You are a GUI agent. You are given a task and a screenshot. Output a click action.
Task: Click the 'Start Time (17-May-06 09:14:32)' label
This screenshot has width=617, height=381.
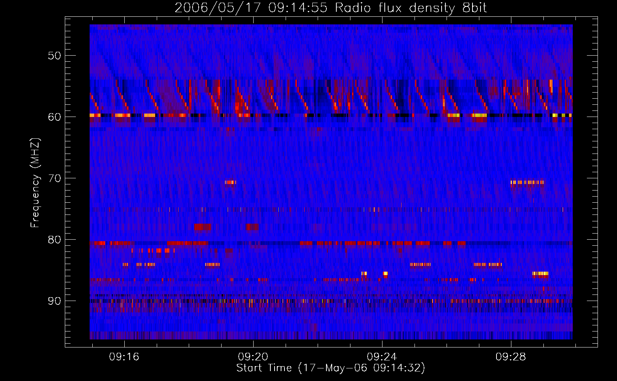coord(331,368)
